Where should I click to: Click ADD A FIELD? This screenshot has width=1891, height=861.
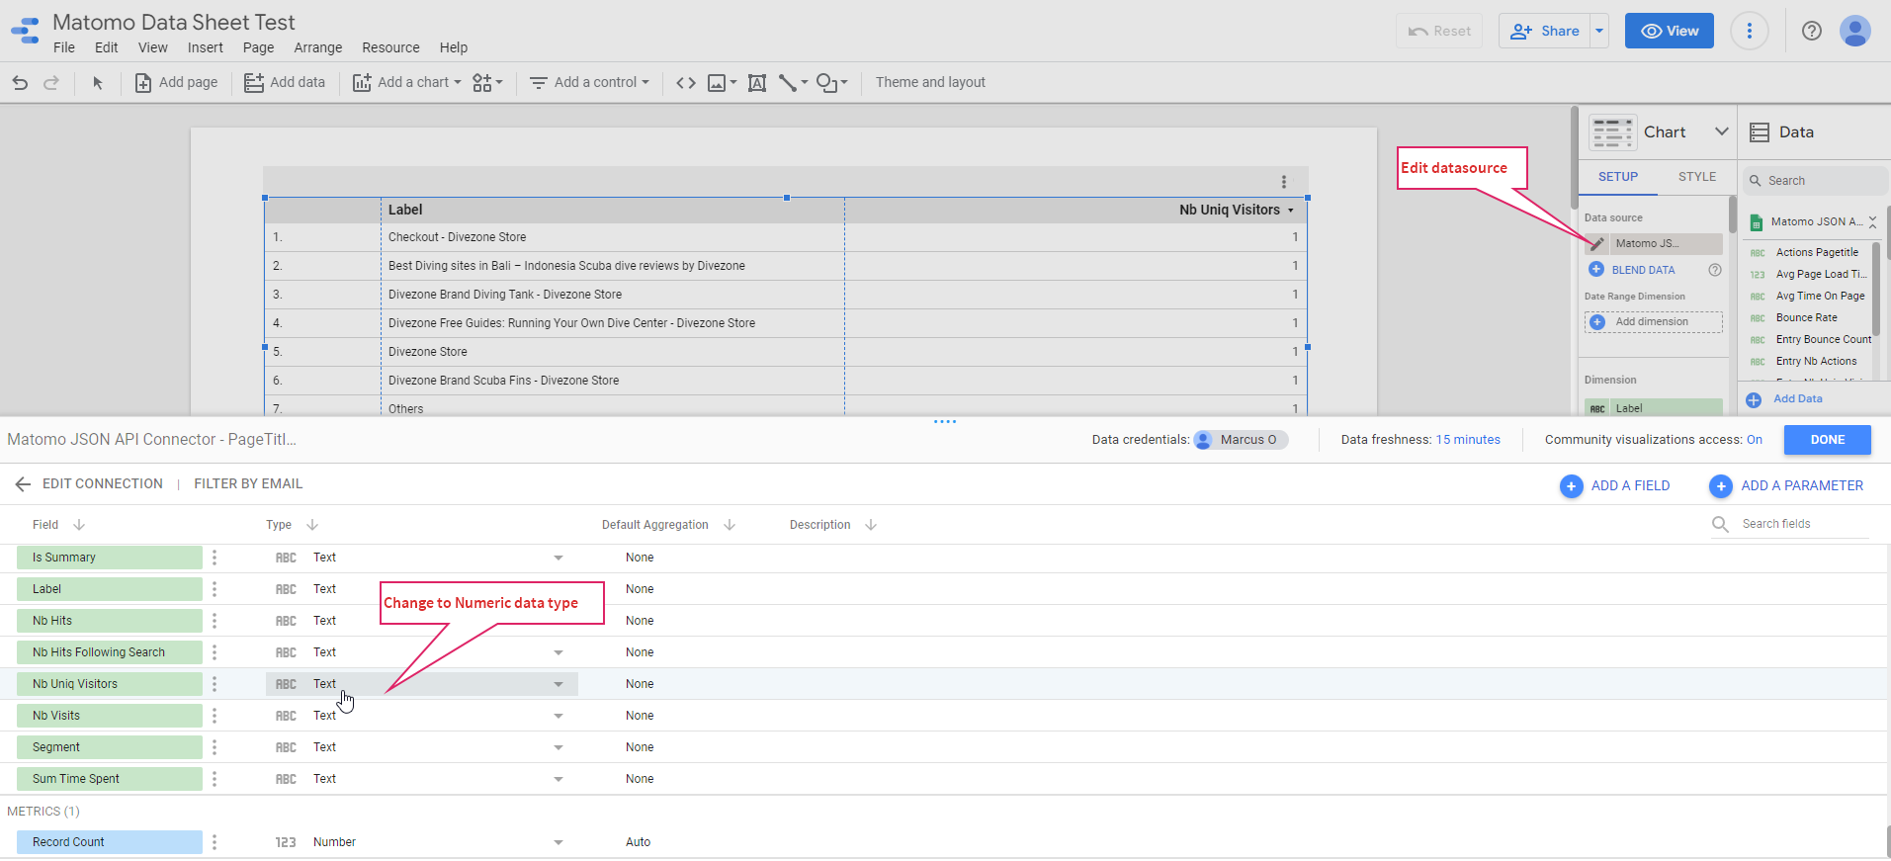[x=1615, y=485]
